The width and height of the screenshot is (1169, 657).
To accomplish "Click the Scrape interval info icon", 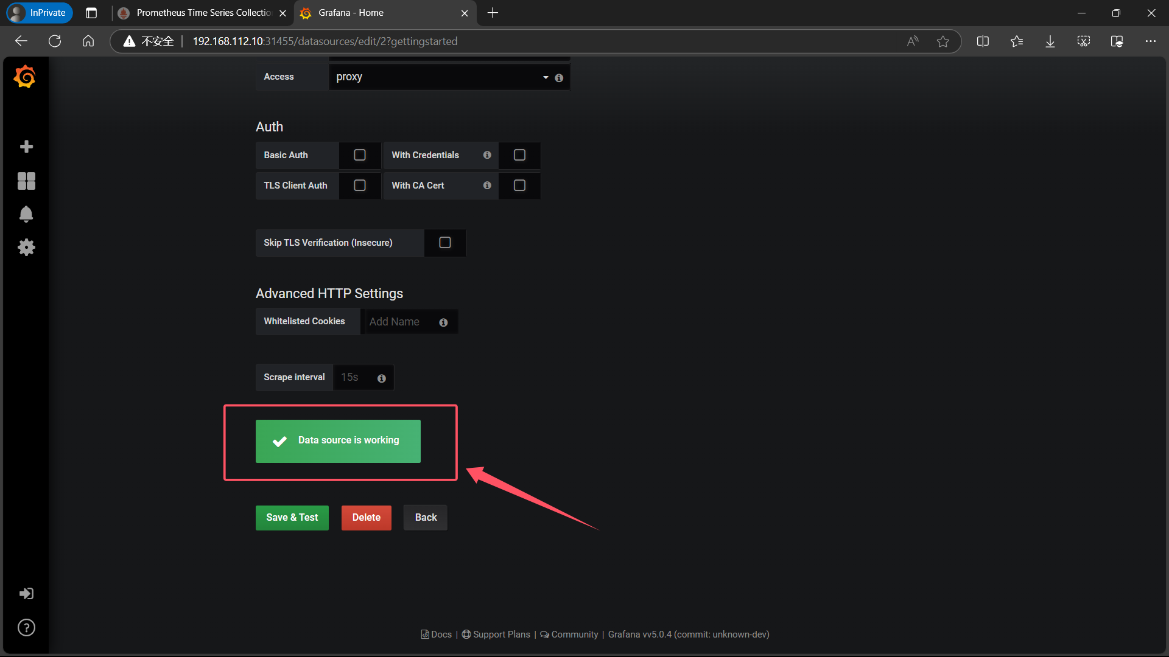I will [x=382, y=378].
